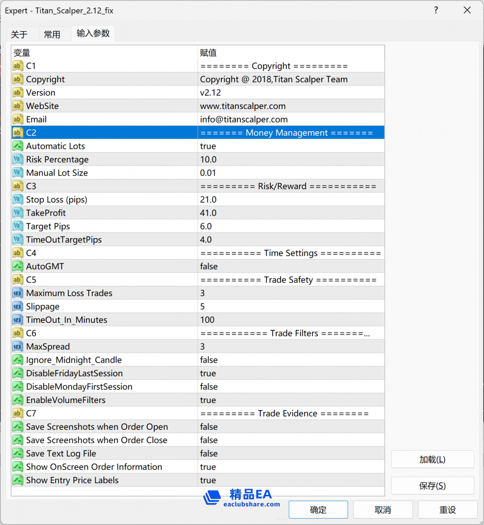Toggle the AutoGMT false value
Screen dimensions: 484x525
pos(290,266)
